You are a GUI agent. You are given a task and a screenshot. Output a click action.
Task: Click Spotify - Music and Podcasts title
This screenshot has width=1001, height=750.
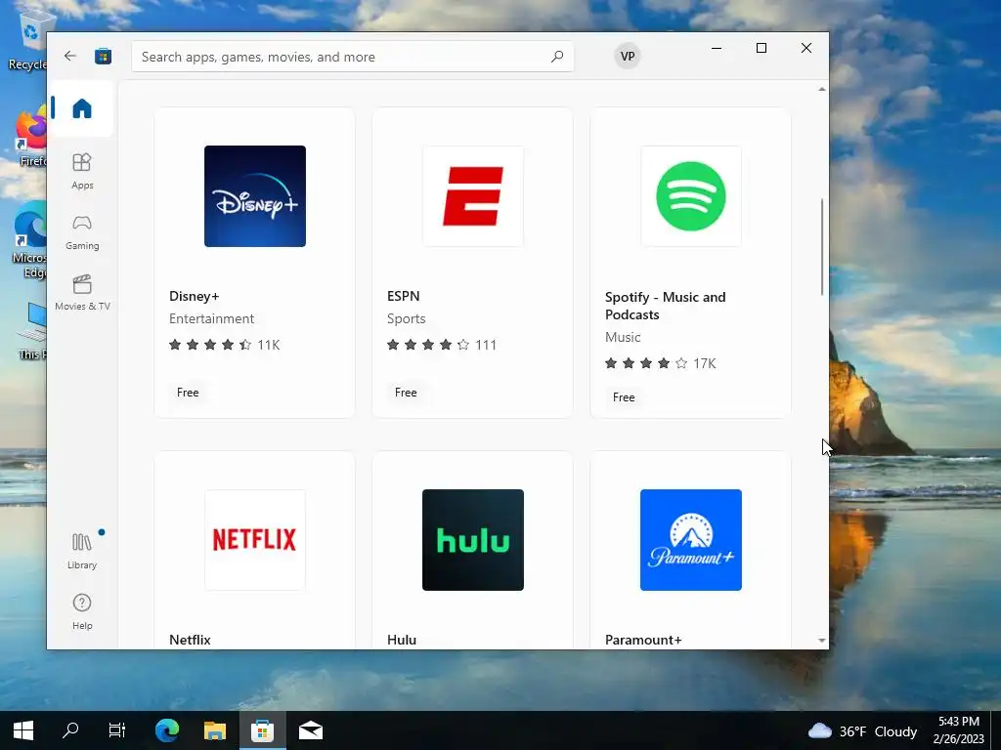click(665, 306)
